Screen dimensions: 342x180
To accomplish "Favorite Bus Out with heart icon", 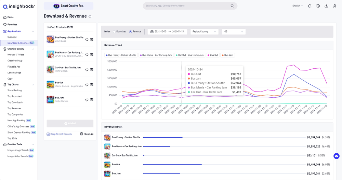I will coord(87,85).
